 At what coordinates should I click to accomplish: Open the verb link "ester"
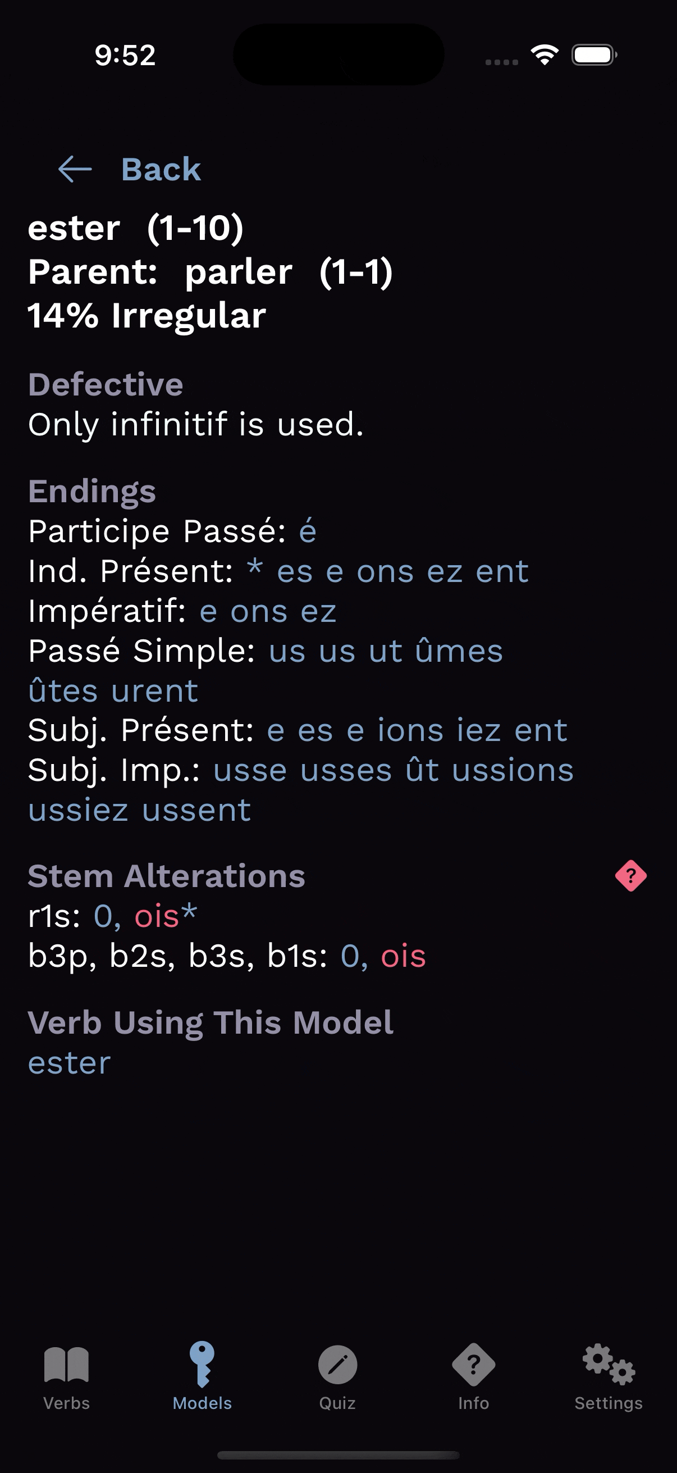(69, 1062)
